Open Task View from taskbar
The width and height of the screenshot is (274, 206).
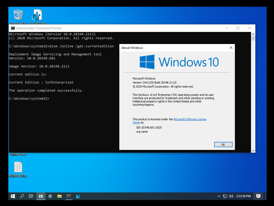[x=31, y=196]
